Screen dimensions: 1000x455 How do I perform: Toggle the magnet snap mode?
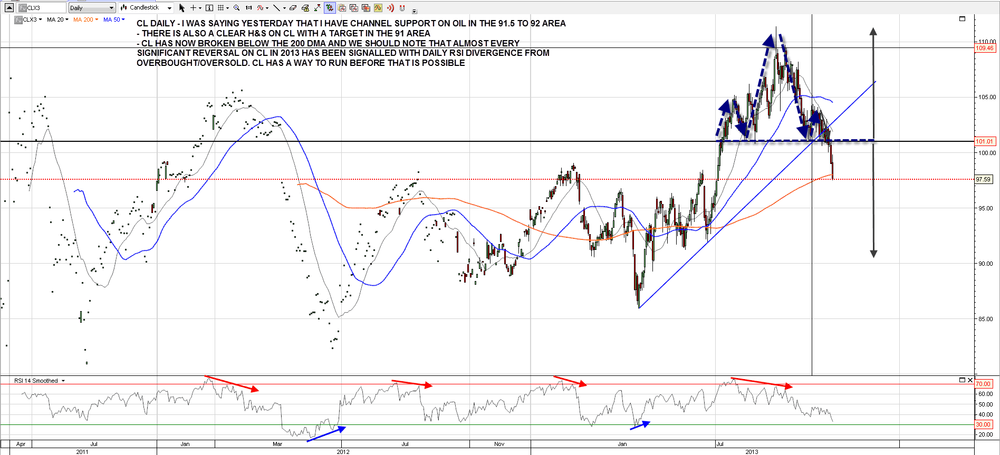[402, 8]
